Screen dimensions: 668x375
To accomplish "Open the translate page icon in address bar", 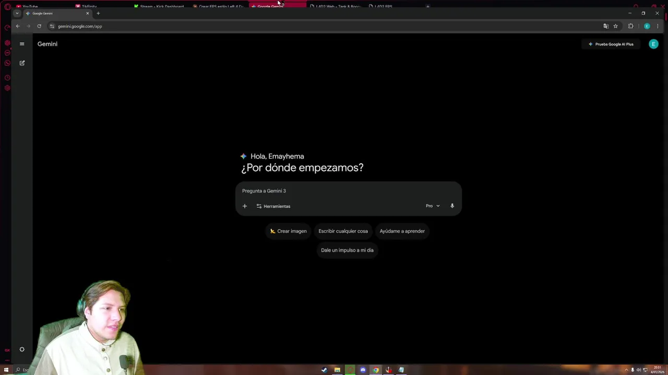I will pos(606,26).
